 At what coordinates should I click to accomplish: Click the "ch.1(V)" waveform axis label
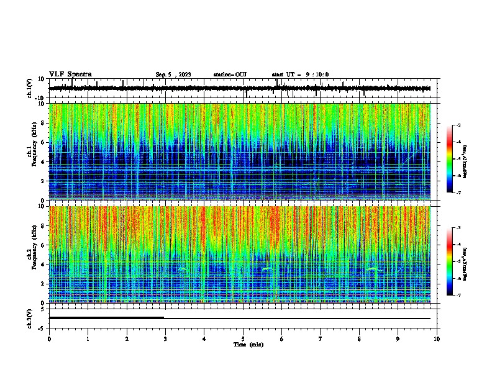point(30,88)
